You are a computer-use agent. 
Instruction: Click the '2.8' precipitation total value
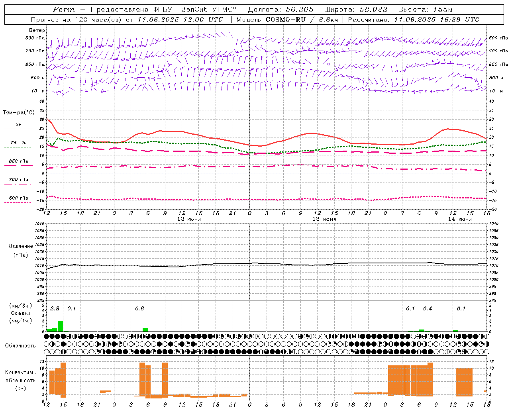tap(55, 308)
